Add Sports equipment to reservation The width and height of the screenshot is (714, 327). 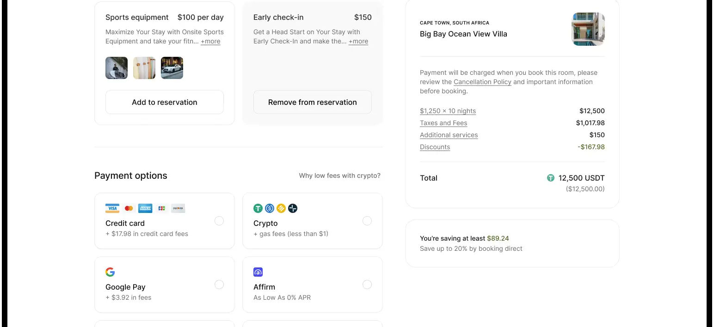(x=165, y=102)
